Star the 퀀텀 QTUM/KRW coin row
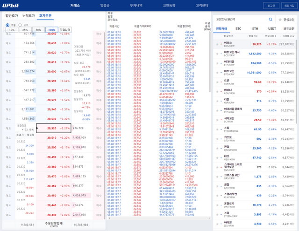Viewport: 299px width, 231px height. click(x=217, y=148)
